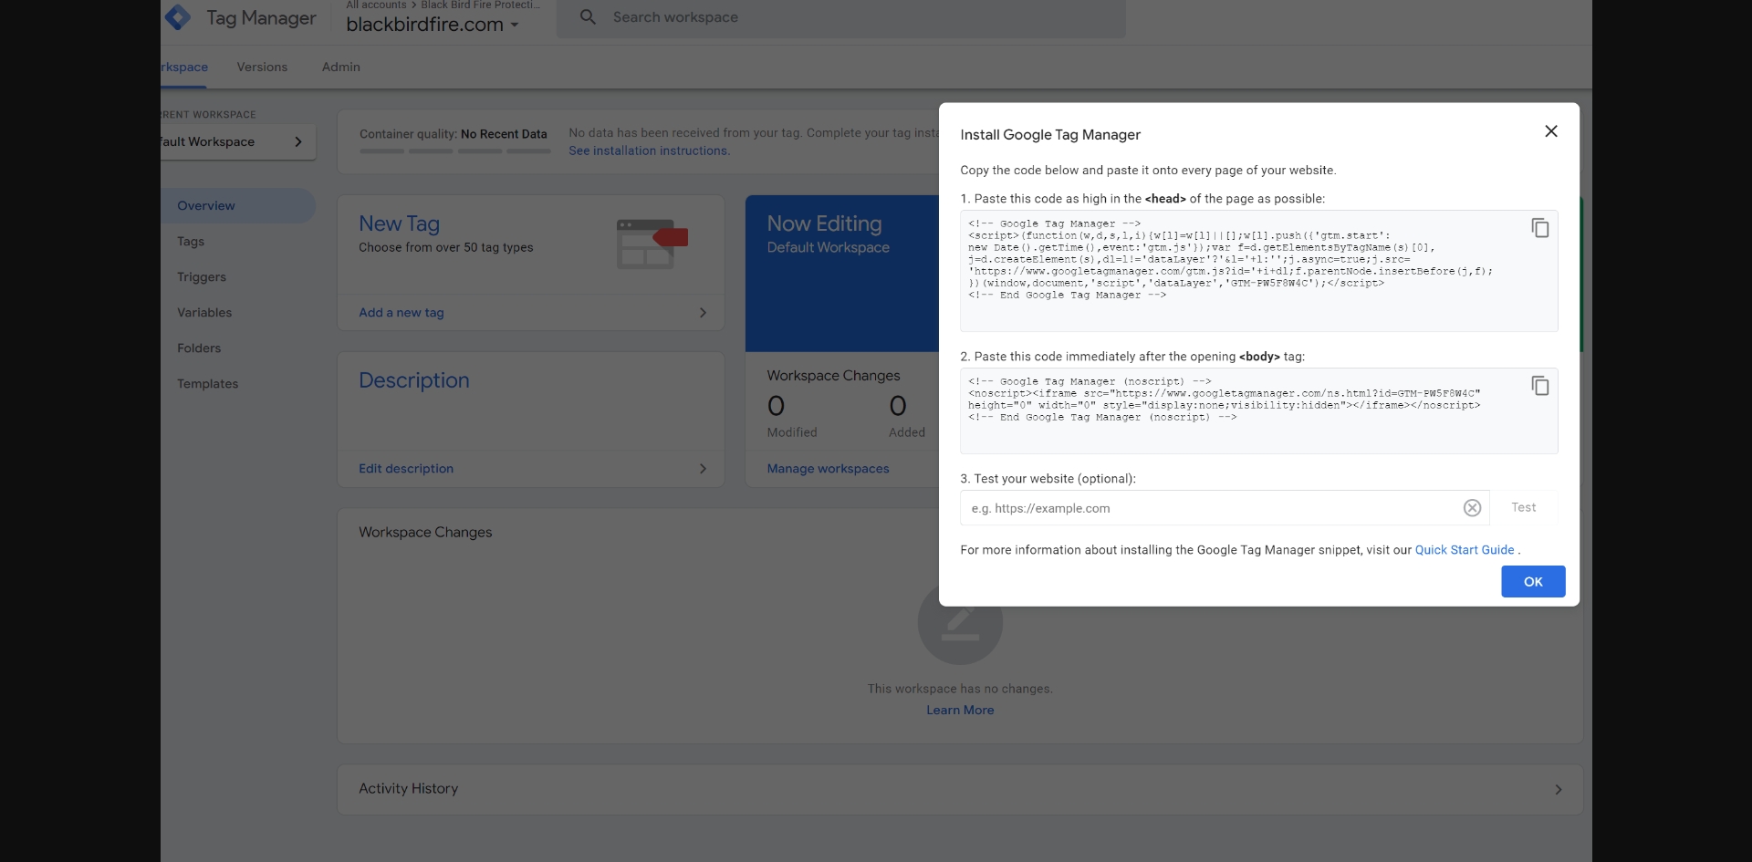Click See installation instructions link
Screen dimensions: 1752x862
[649, 151]
